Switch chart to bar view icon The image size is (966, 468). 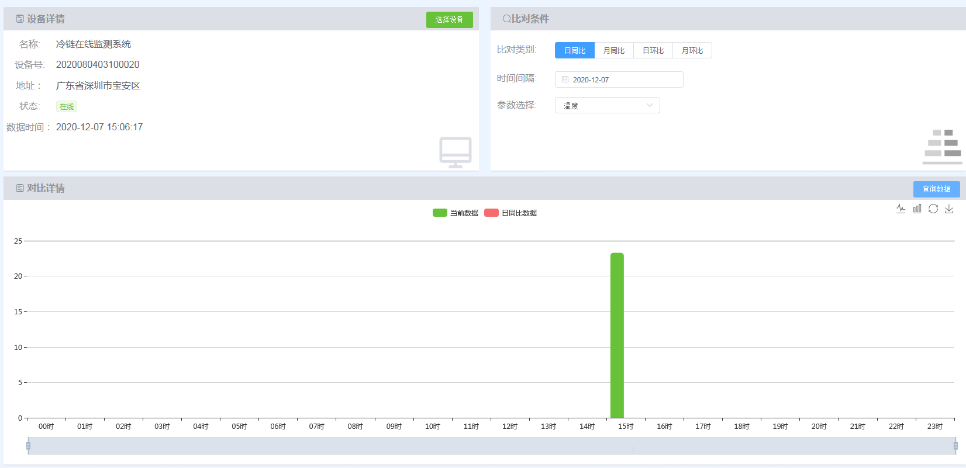pyautogui.click(x=917, y=209)
